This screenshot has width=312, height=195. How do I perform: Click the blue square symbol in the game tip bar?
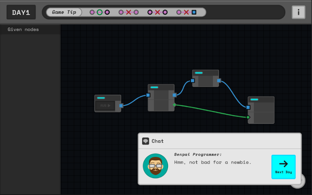[194, 12]
